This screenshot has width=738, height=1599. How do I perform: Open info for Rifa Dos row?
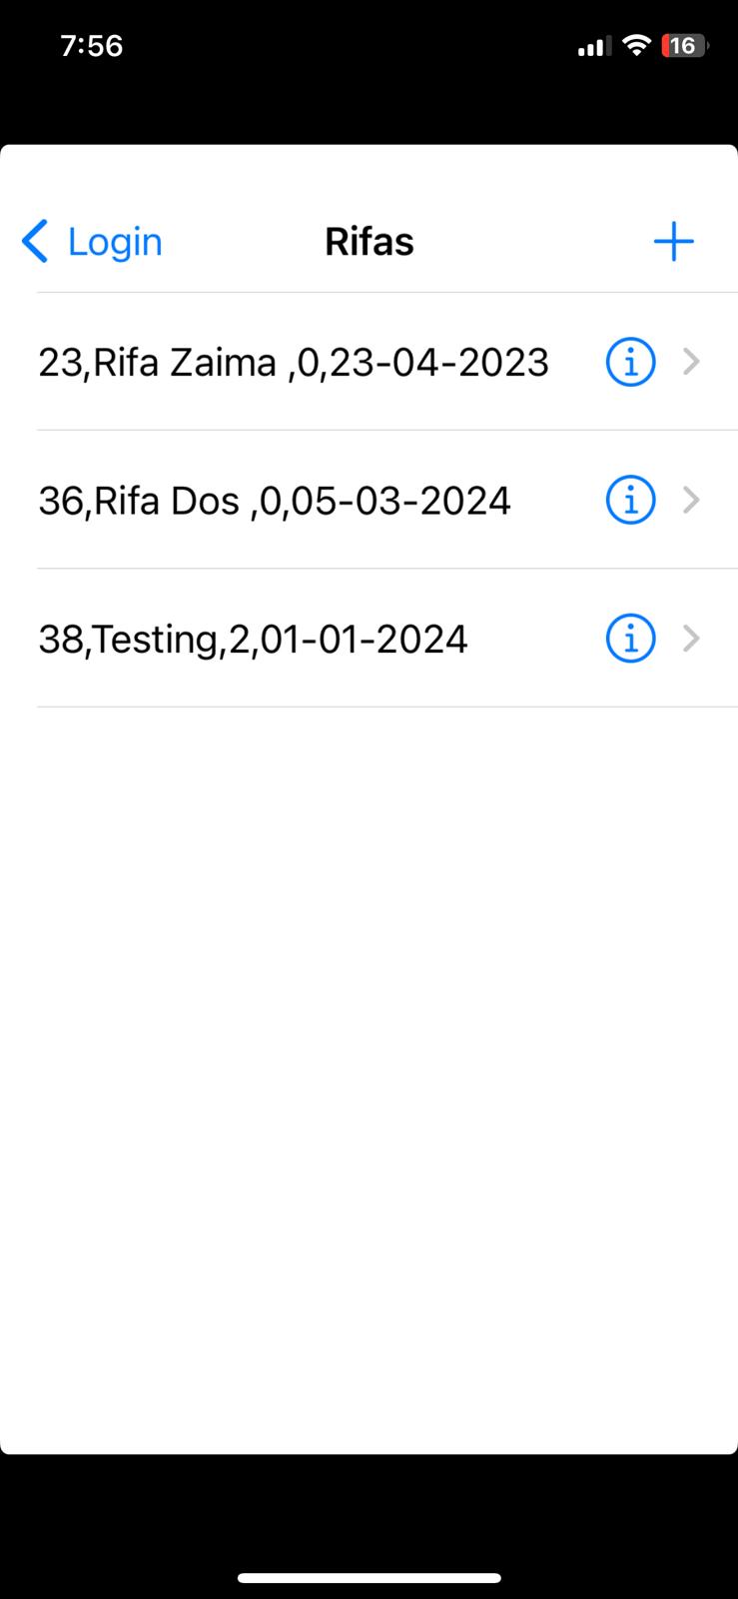click(x=631, y=500)
